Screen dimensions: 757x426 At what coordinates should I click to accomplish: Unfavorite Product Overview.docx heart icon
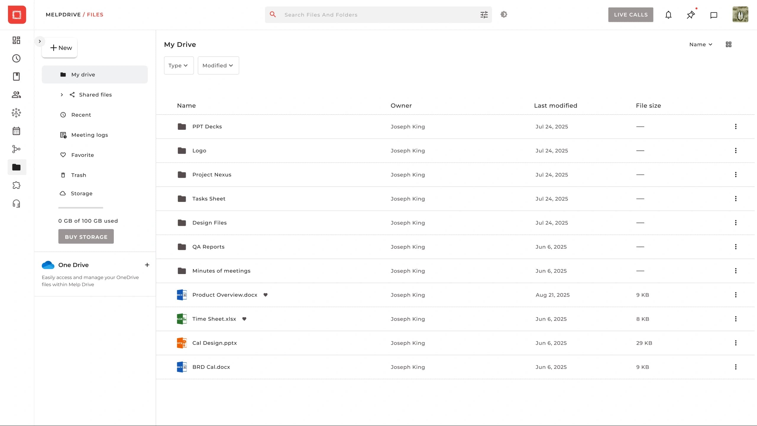click(265, 295)
